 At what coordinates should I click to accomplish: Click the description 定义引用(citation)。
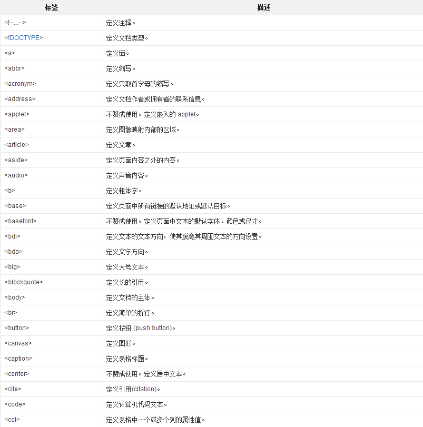[133, 389]
